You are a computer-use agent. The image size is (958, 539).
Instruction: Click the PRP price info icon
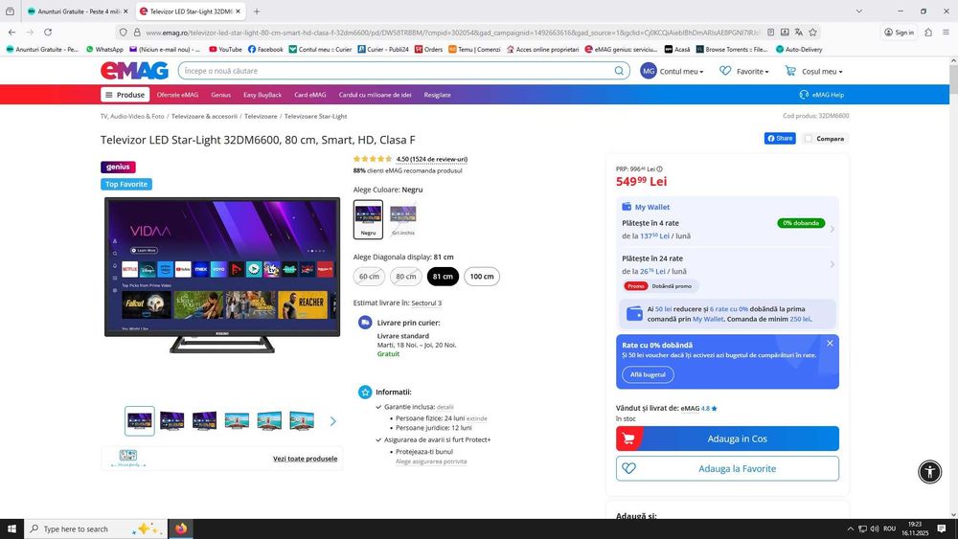(x=660, y=169)
